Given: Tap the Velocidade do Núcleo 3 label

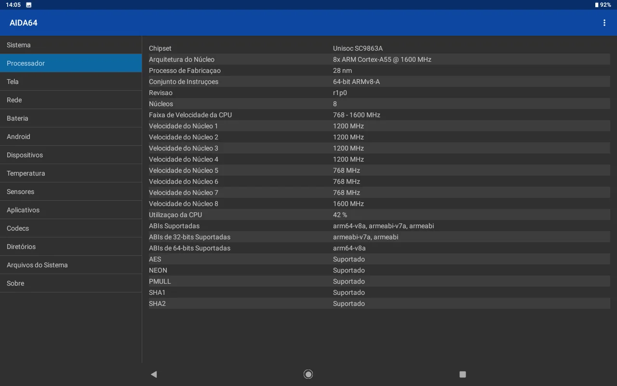Looking at the screenshot, I should tap(184, 148).
